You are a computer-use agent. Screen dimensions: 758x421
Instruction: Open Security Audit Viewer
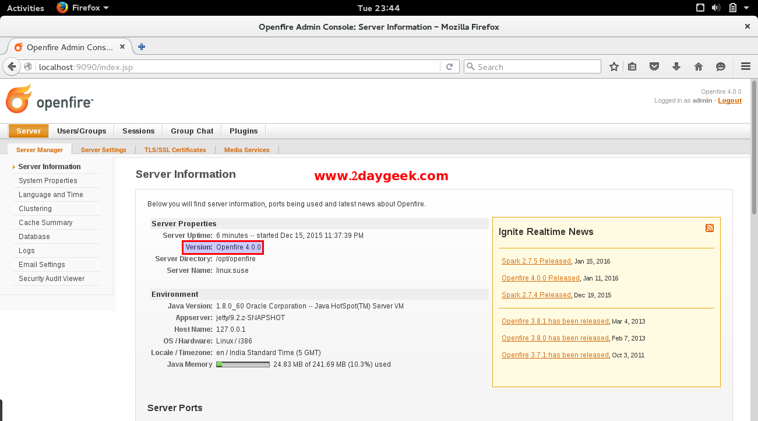(x=52, y=279)
